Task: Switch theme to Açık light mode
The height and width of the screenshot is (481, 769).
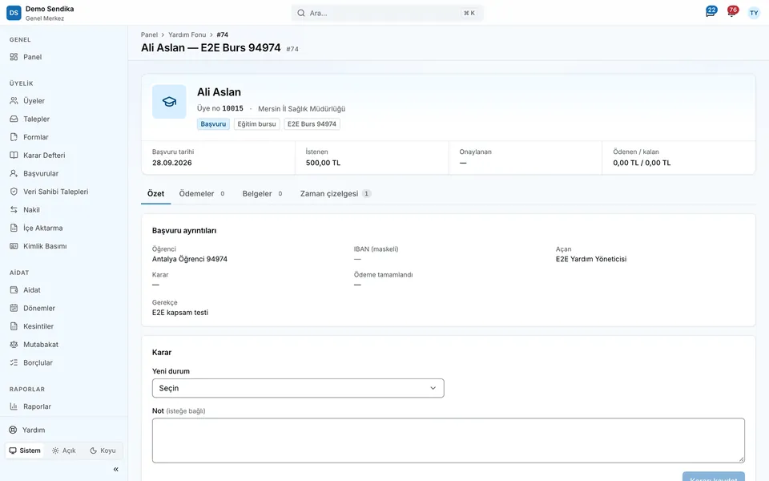Action: point(64,451)
